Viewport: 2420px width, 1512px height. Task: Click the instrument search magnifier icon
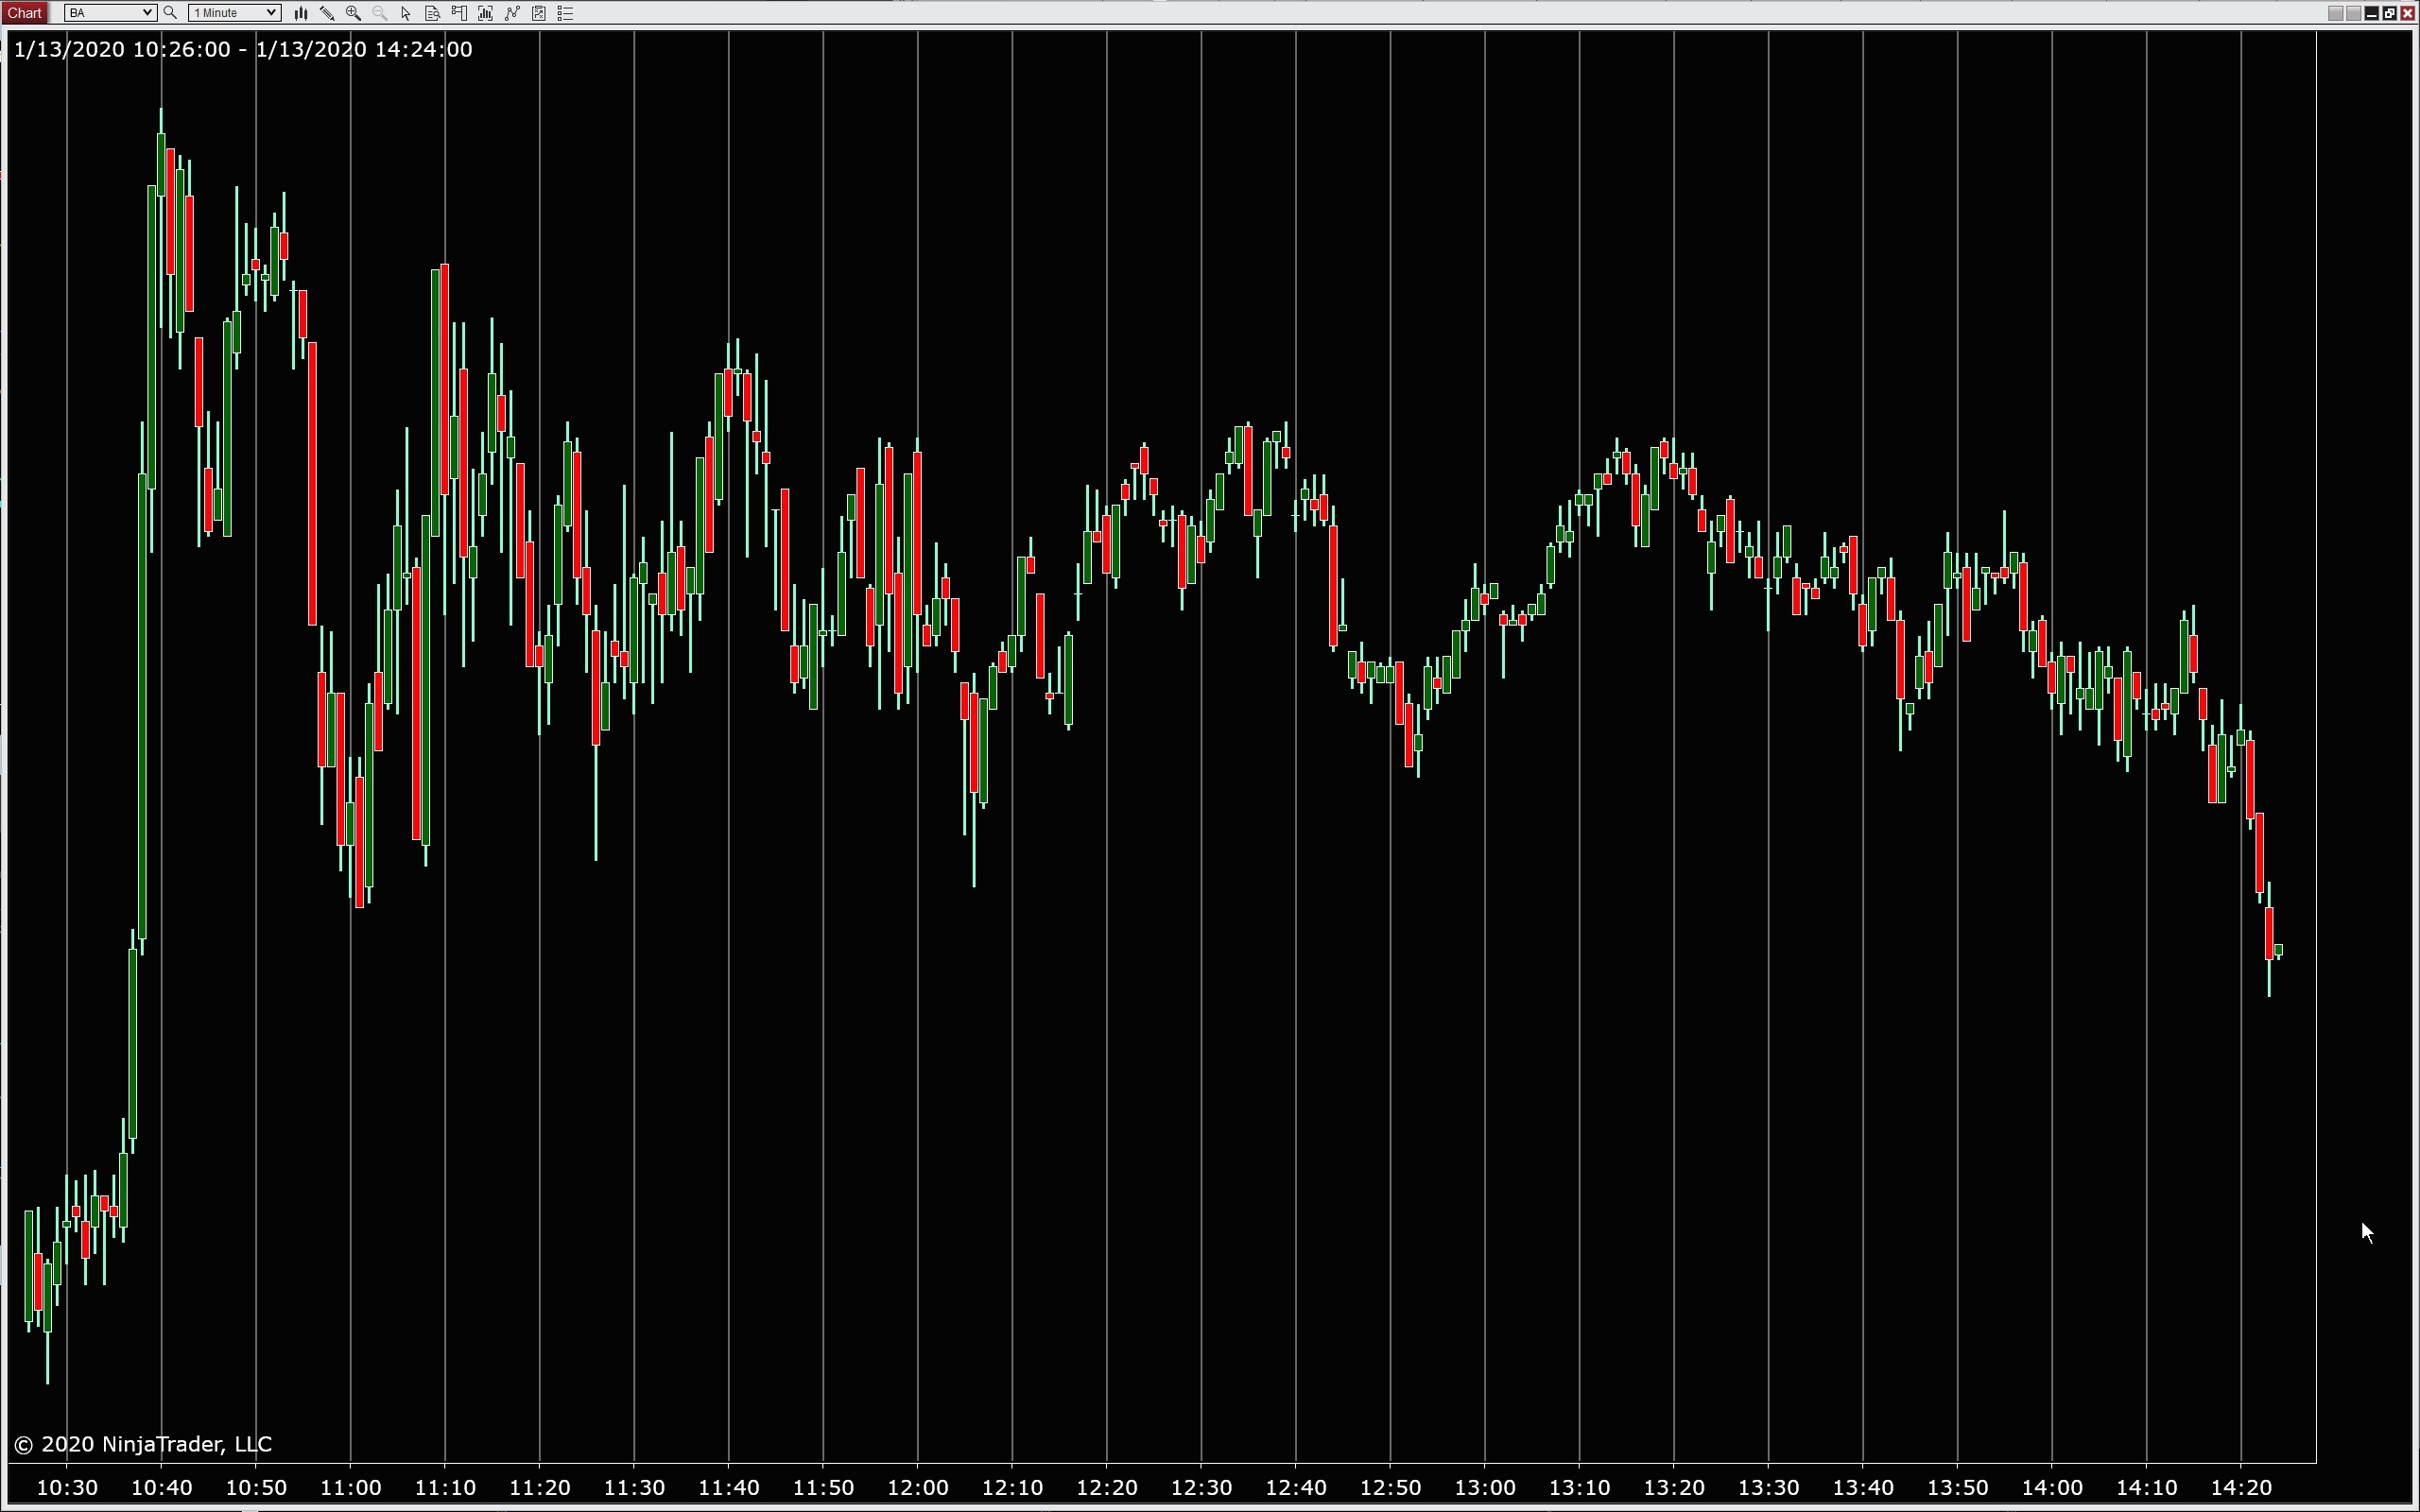[x=171, y=13]
